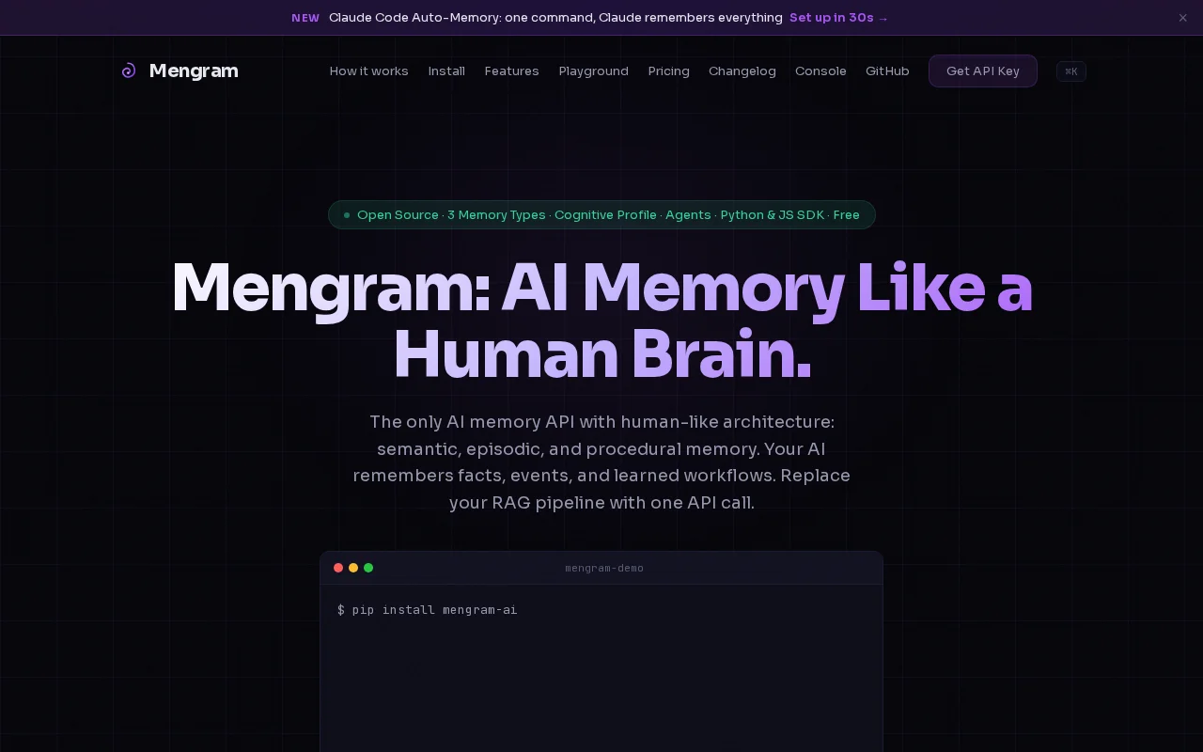Open the 'Set up in 30s' banner link

838,18
